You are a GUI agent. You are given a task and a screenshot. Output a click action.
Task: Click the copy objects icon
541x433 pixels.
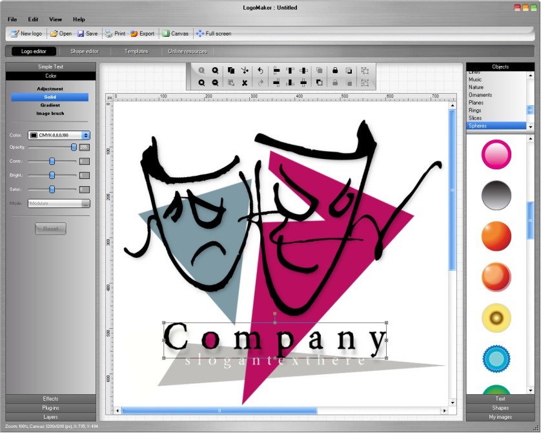tap(231, 70)
